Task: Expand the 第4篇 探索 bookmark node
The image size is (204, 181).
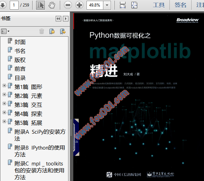Action: [4, 112]
